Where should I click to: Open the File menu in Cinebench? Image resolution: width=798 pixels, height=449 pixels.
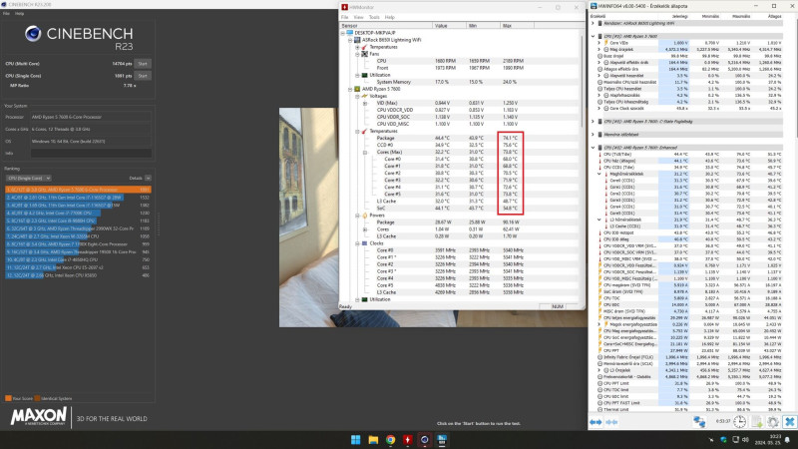point(6,14)
